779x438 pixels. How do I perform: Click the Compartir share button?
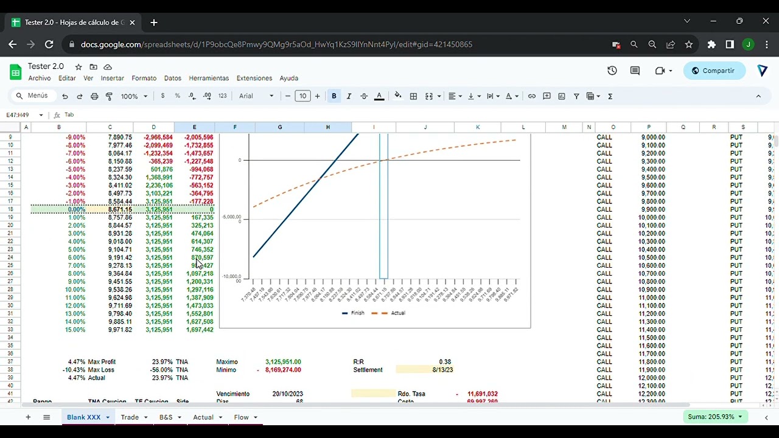click(714, 71)
